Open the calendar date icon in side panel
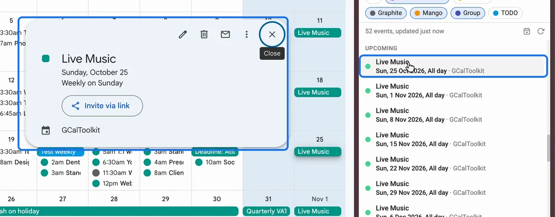The width and height of the screenshot is (555, 217). 527,31
